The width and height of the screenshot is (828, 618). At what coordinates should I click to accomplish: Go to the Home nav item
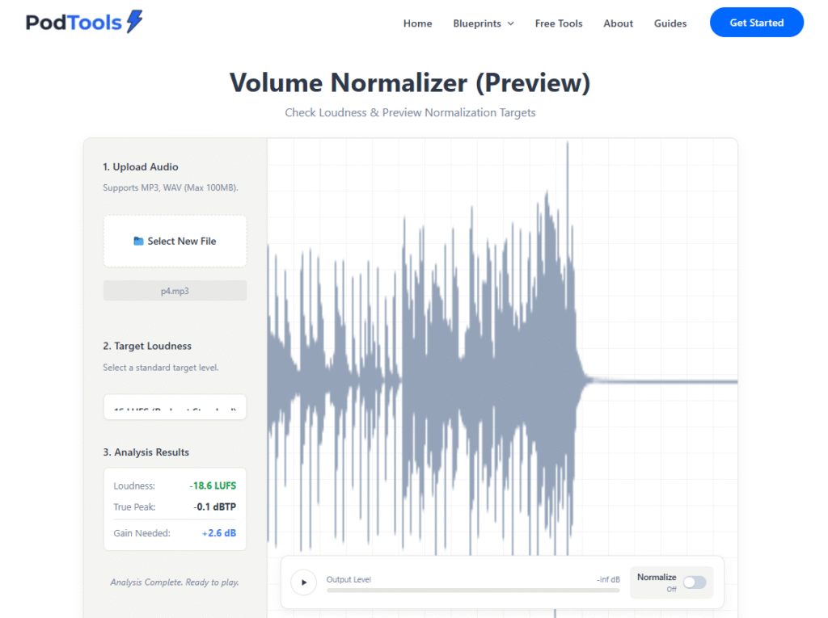click(417, 23)
